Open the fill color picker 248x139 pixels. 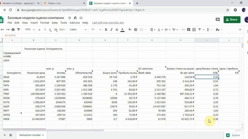tap(130, 30)
